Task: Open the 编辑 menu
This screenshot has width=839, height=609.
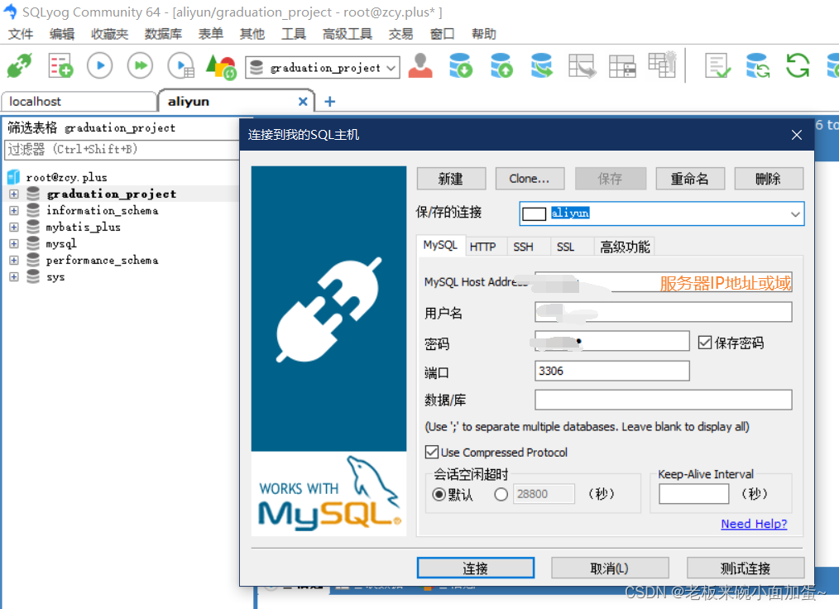Action: tap(62, 34)
